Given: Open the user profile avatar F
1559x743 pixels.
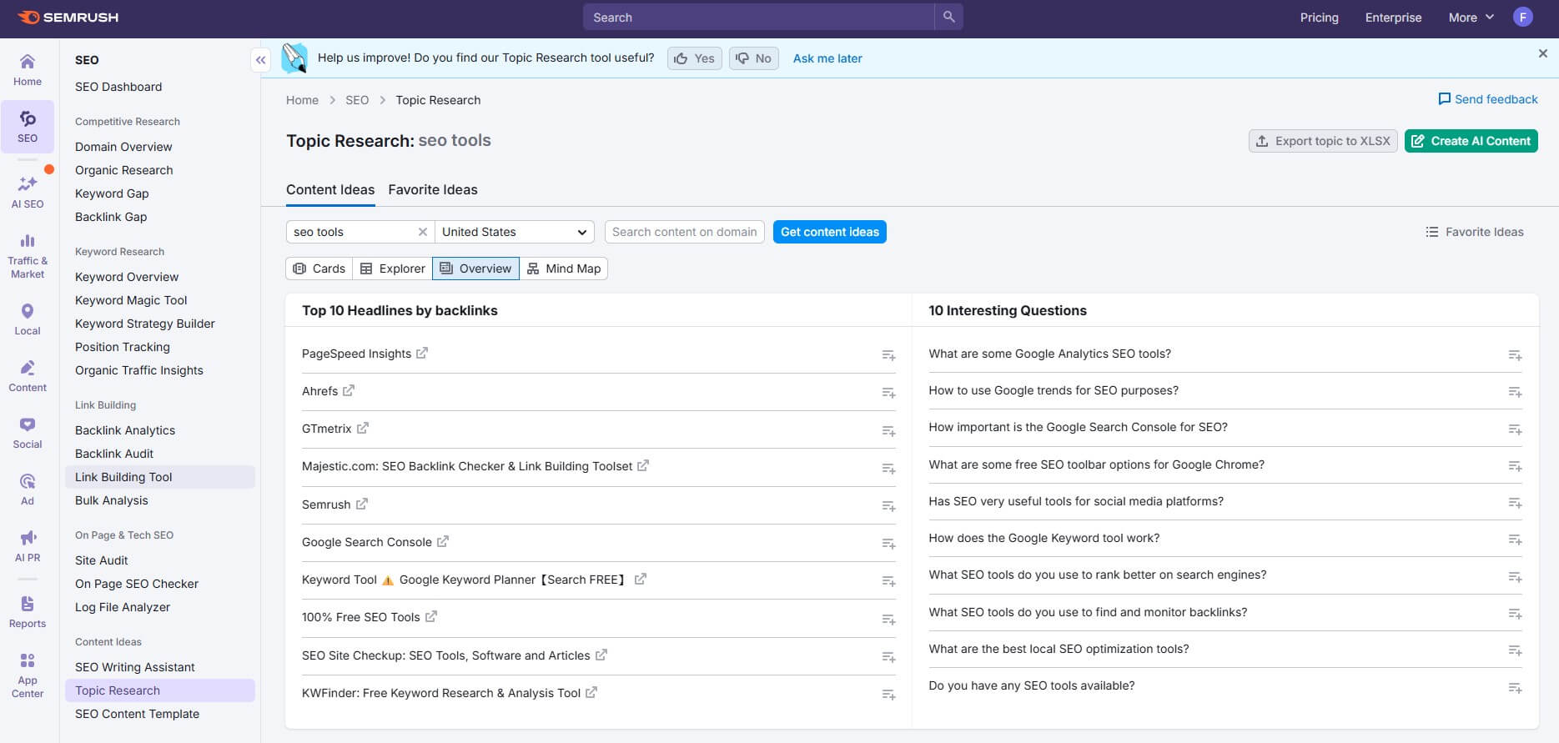Looking at the screenshot, I should [1523, 17].
